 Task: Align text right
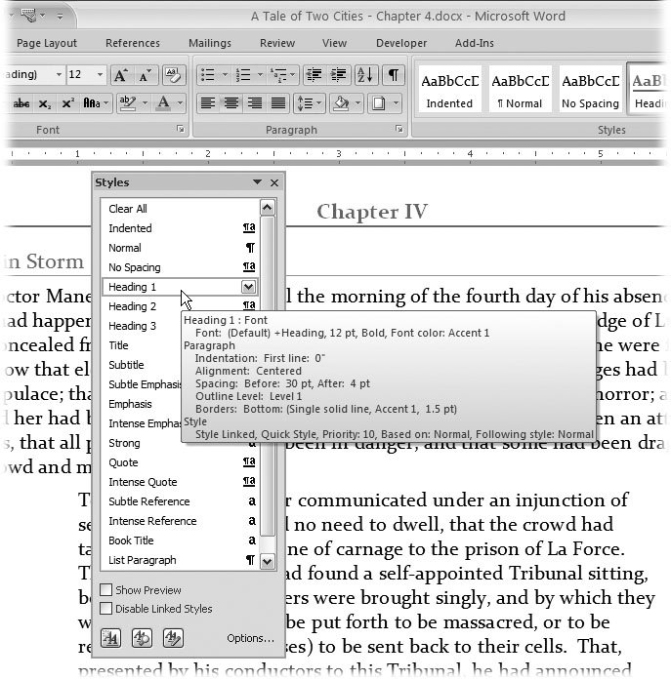254,103
